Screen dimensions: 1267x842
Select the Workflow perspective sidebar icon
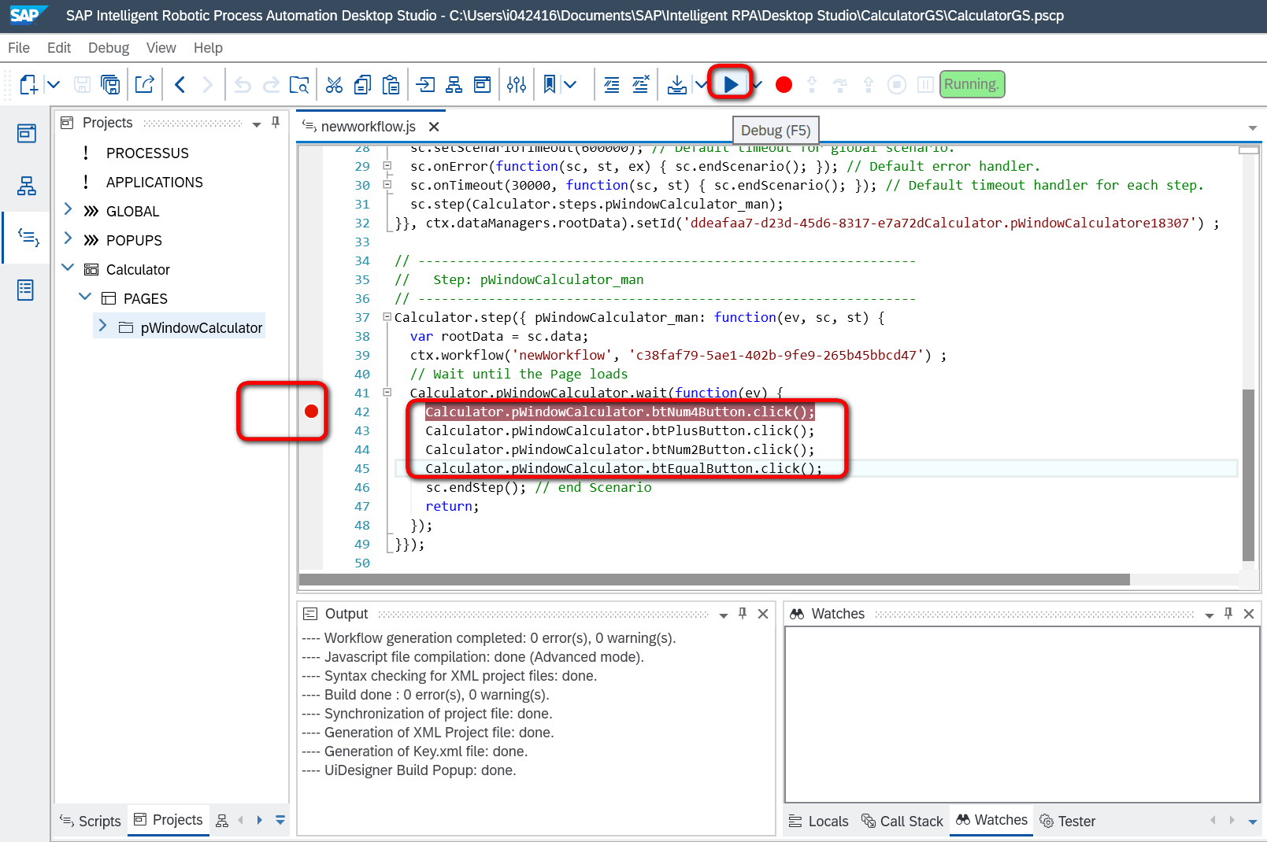(x=27, y=186)
